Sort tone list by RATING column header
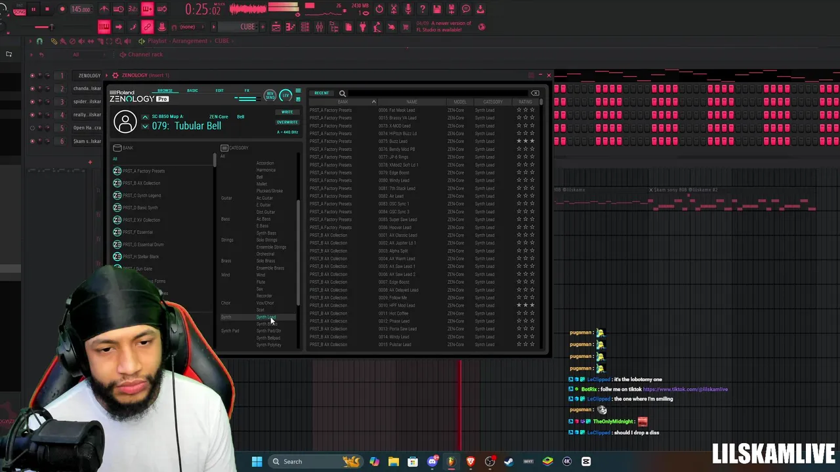840x472 pixels. click(525, 102)
